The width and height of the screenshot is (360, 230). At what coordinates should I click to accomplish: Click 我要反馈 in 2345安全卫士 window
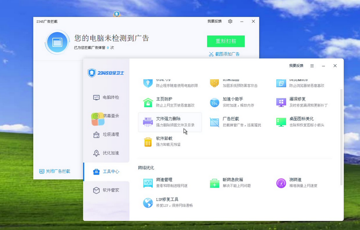[x=296, y=66]
